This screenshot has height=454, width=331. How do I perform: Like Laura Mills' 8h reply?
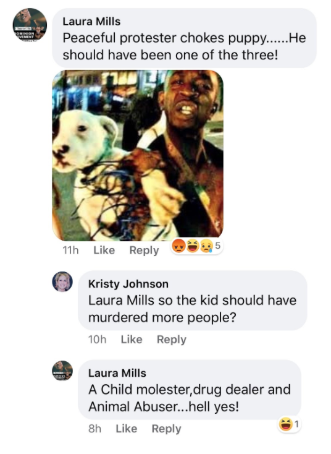click(x=127, y=429)
